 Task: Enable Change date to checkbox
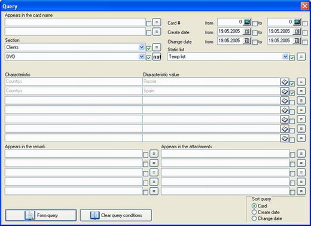[x=305, y=42]
